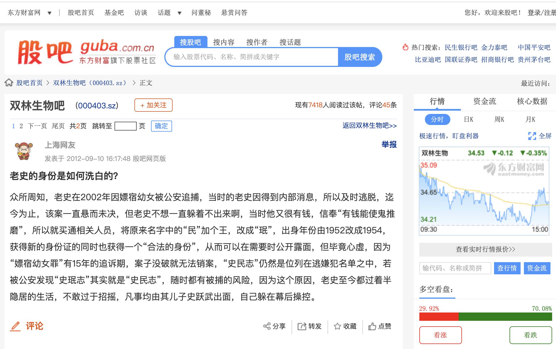
Task: Open hot search 招商银行吧
Action: point(497,60)
